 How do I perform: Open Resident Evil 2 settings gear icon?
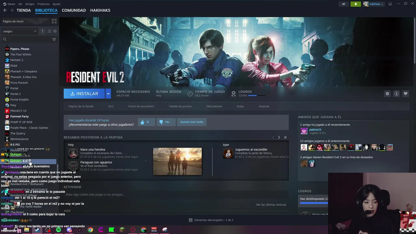point(387,94)
